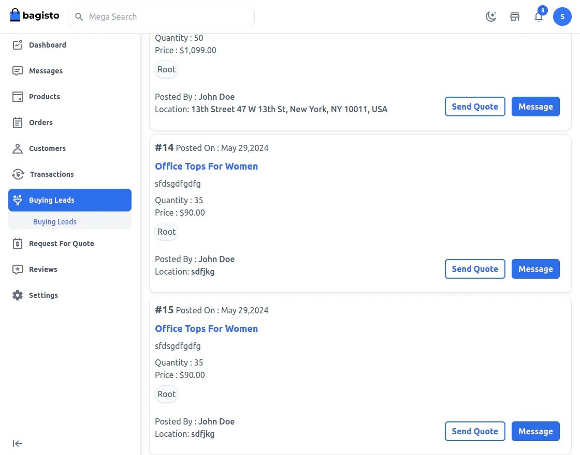Click the Transactions sidebar icon
This screenshot has height=455, width=580.
[x=18, y=174]
